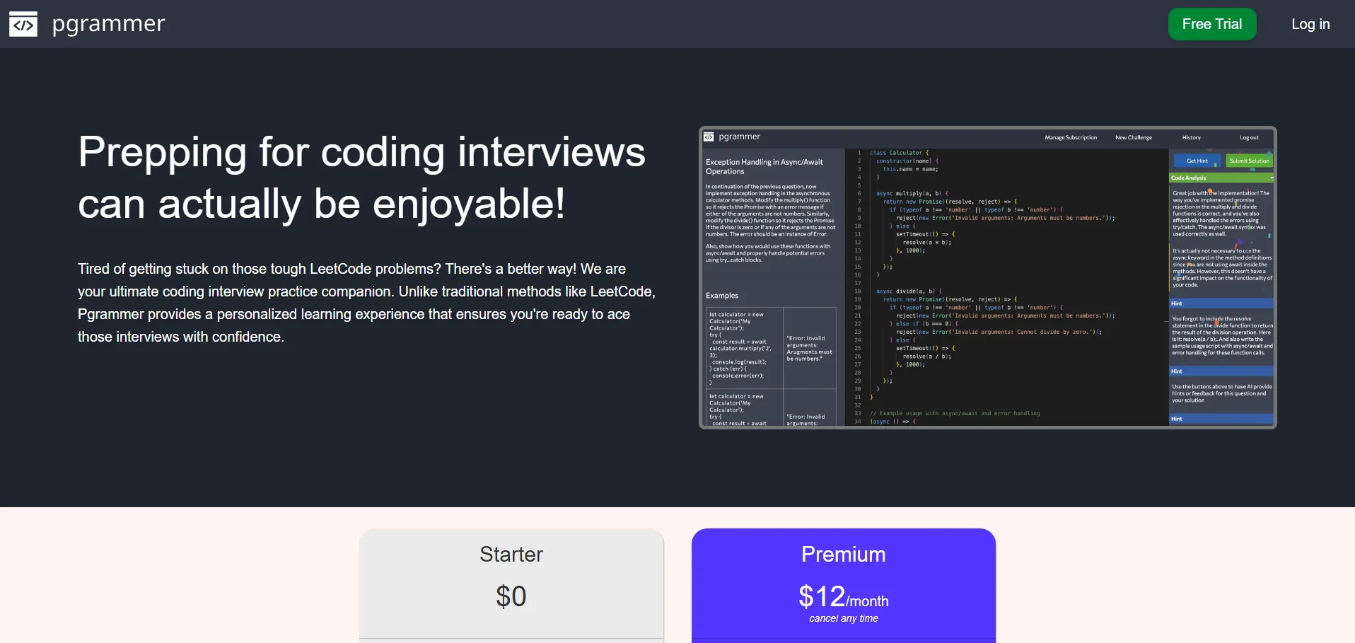Click Get Hint button in the app preview

coord(1197,161)
